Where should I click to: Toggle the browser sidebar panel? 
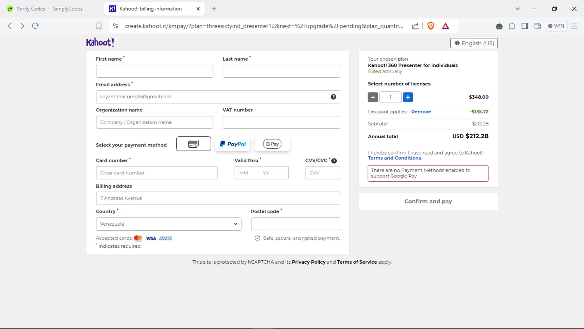pyautogui.click(x=525, y=26)
